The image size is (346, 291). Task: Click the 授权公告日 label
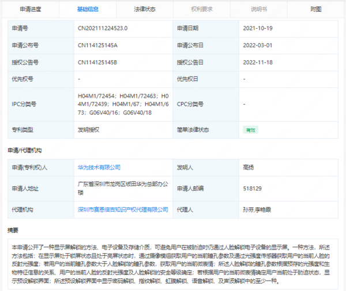click(x=190, y=63)
